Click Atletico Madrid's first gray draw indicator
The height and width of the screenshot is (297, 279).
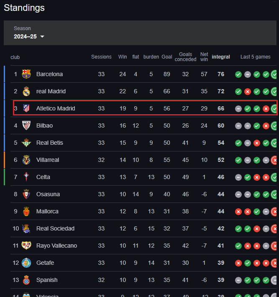point(238,108)
